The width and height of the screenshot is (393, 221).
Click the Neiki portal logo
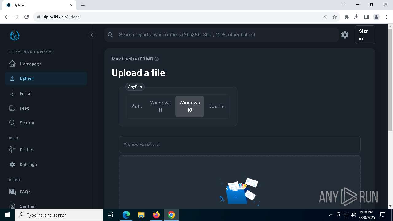coord(14,36)
